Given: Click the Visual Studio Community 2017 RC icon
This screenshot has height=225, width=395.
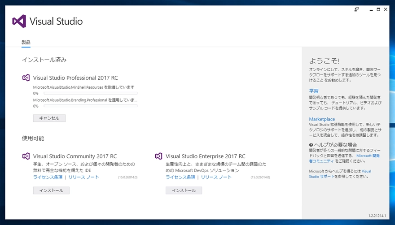Looking at the screenshot, I should (26, 156).
